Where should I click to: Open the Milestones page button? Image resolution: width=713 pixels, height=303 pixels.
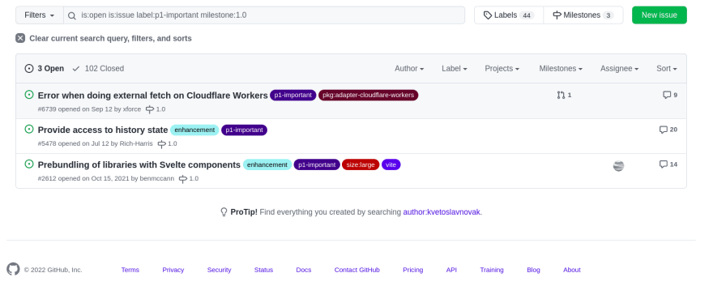583,15
